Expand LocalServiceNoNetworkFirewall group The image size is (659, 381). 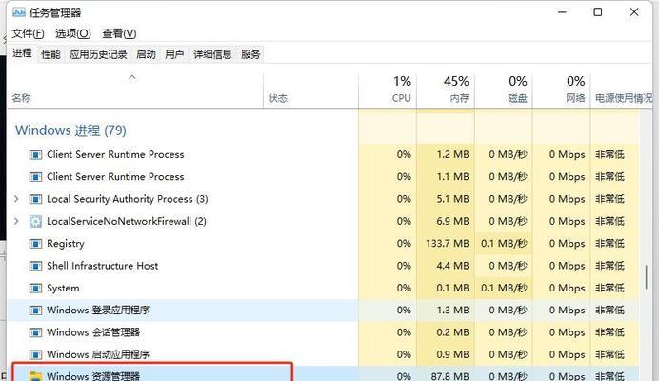pyautogui.click(x=16, y=221)
